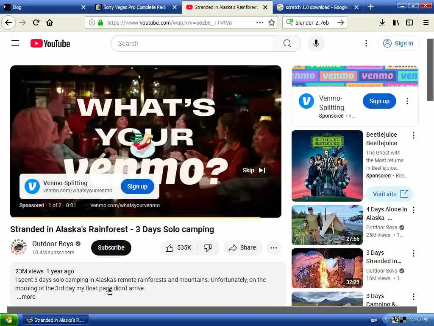Open the downloads arrow in toolbar
The height and width of the screenshot is (326, 434).
[x=382, y=22]
